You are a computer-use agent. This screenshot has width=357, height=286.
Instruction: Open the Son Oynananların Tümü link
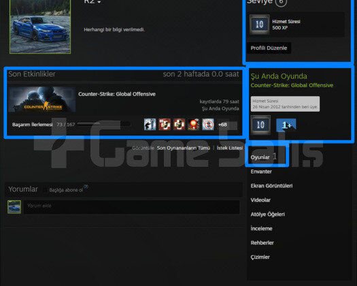tap(184, 148)
